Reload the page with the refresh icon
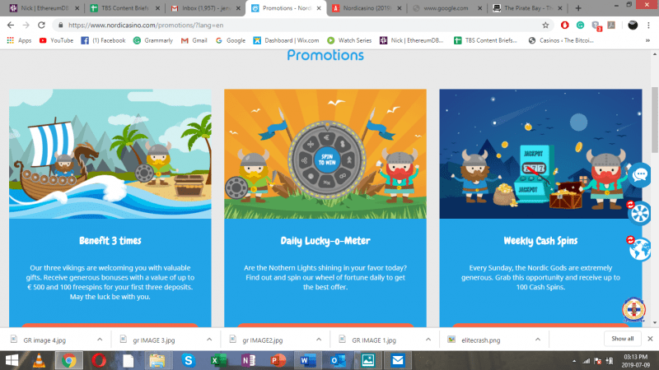This screenshot has width=659, height=370. (x=41, y=25)
